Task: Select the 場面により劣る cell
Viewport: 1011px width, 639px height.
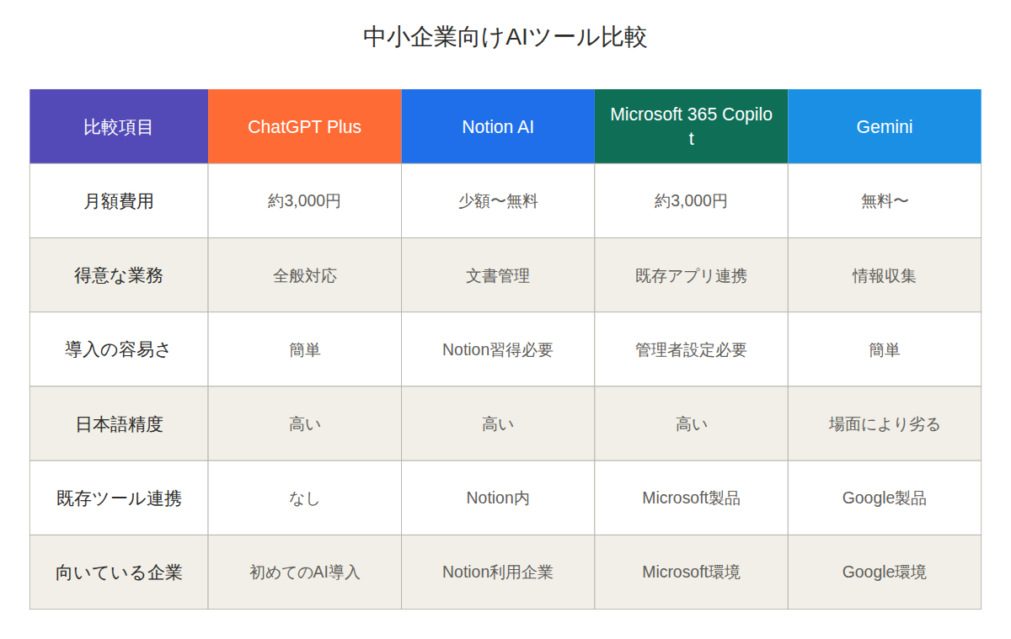Action: coord(885,423)
